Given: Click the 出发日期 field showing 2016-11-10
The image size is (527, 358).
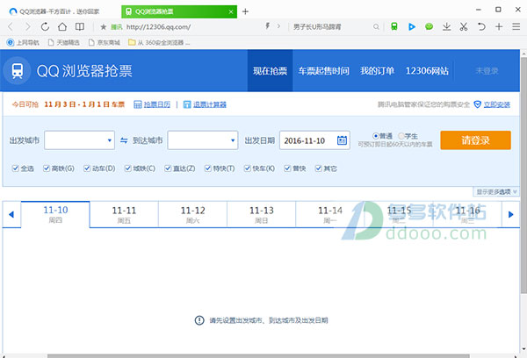Looking at the screenshot, I should coord(315,140).
